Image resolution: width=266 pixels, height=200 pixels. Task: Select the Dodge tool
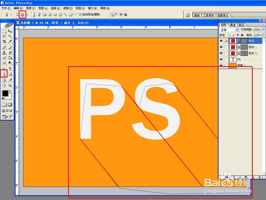click(10, 63)
